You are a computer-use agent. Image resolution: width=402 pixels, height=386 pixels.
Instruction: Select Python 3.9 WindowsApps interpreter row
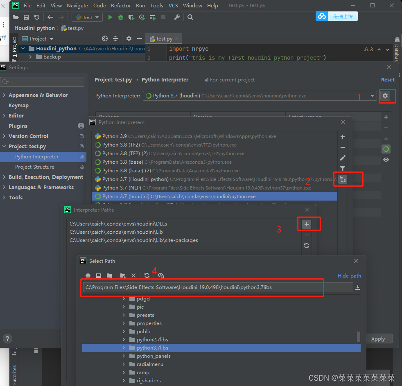click(x=215, y=136)
